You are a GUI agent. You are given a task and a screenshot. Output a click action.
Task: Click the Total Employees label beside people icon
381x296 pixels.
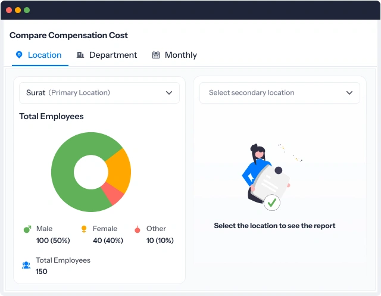(63, 260)
